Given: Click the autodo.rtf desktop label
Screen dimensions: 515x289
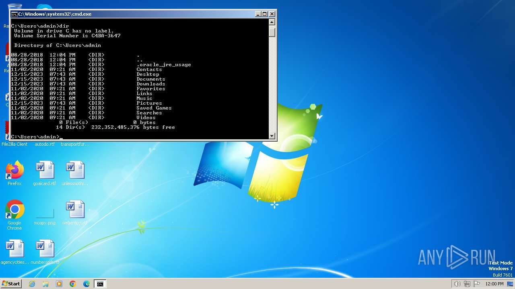Looking at the screenshot, I should click(x=45, y=144).
